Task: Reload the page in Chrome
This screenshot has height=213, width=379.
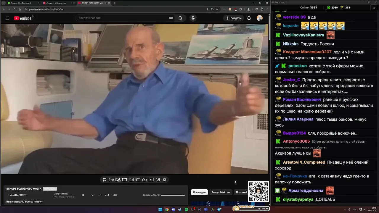Action: point(15,9)
